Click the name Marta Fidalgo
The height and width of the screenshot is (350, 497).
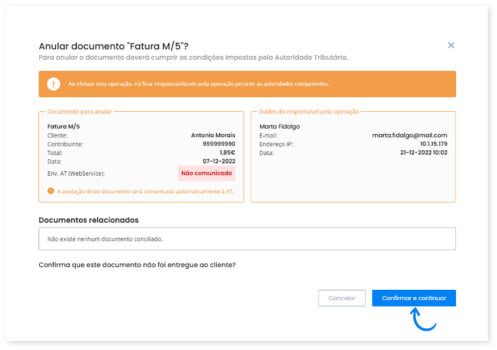pyautogui.click(x=280, y=127)
